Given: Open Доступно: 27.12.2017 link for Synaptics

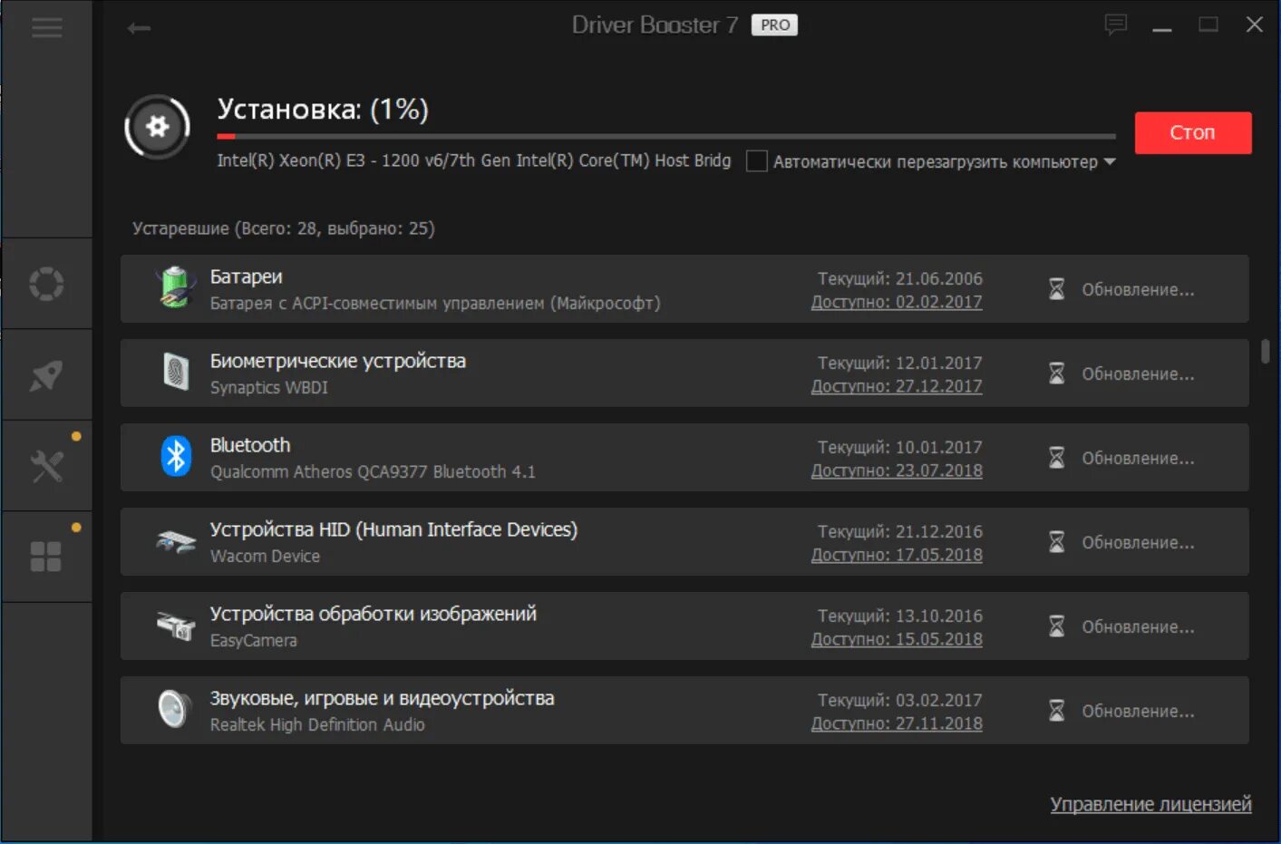Looking at the screenshot, I should 897,386.
